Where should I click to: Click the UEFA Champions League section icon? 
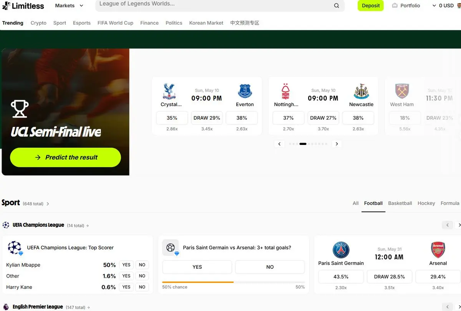6,225
